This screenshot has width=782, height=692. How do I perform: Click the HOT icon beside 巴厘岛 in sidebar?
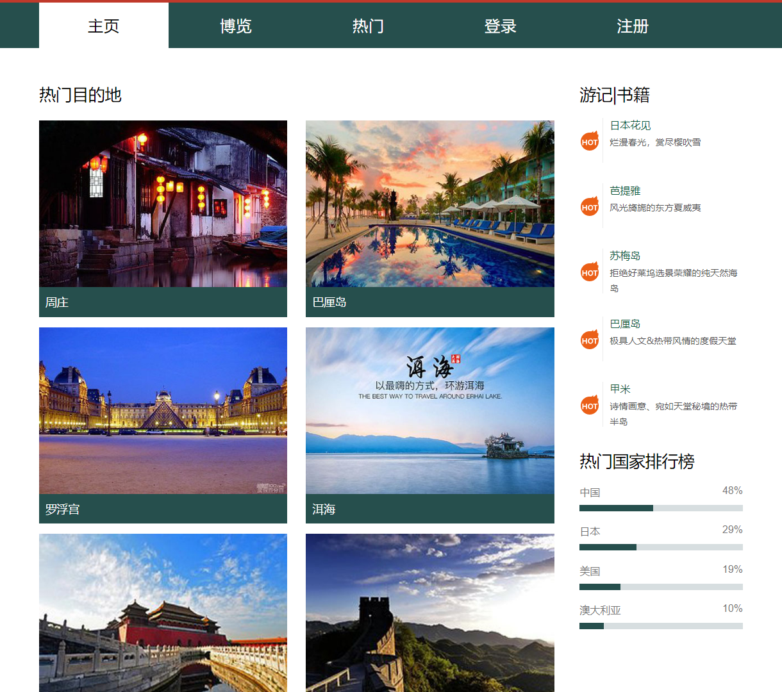(x=589, y=340)
